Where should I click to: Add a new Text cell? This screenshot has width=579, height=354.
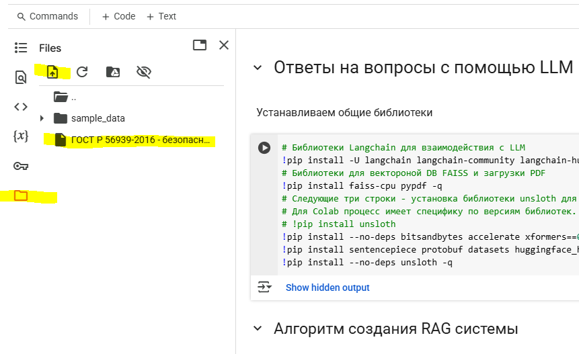click(x=161, y=16)
